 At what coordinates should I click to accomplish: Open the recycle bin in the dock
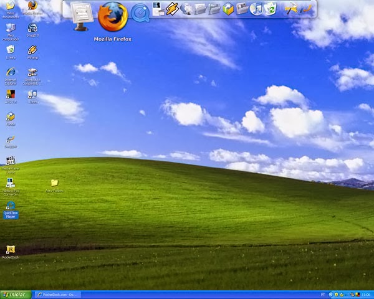click(x=271, y=9)
